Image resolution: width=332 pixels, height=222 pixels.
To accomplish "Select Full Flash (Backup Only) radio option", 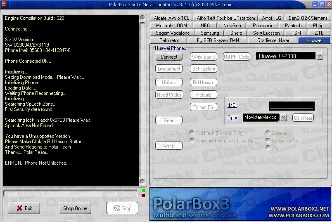I will point(192,133).
